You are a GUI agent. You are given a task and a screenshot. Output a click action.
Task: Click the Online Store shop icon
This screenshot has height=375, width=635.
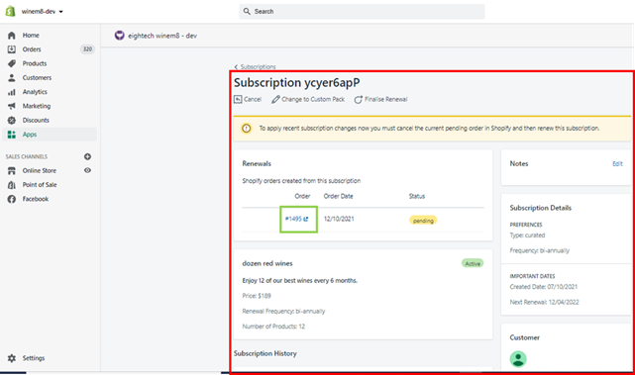[x=12, y=171]
